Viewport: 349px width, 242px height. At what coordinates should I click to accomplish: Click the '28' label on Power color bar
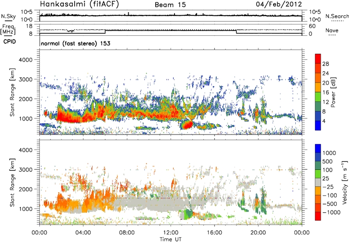click(325, 64)
